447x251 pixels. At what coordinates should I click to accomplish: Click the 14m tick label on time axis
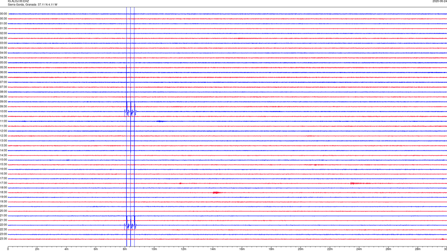[x=213, y=249]
